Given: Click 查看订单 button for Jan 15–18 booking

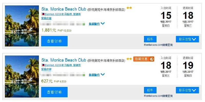Looking at the screenshot, I should [x=54, y=41].
